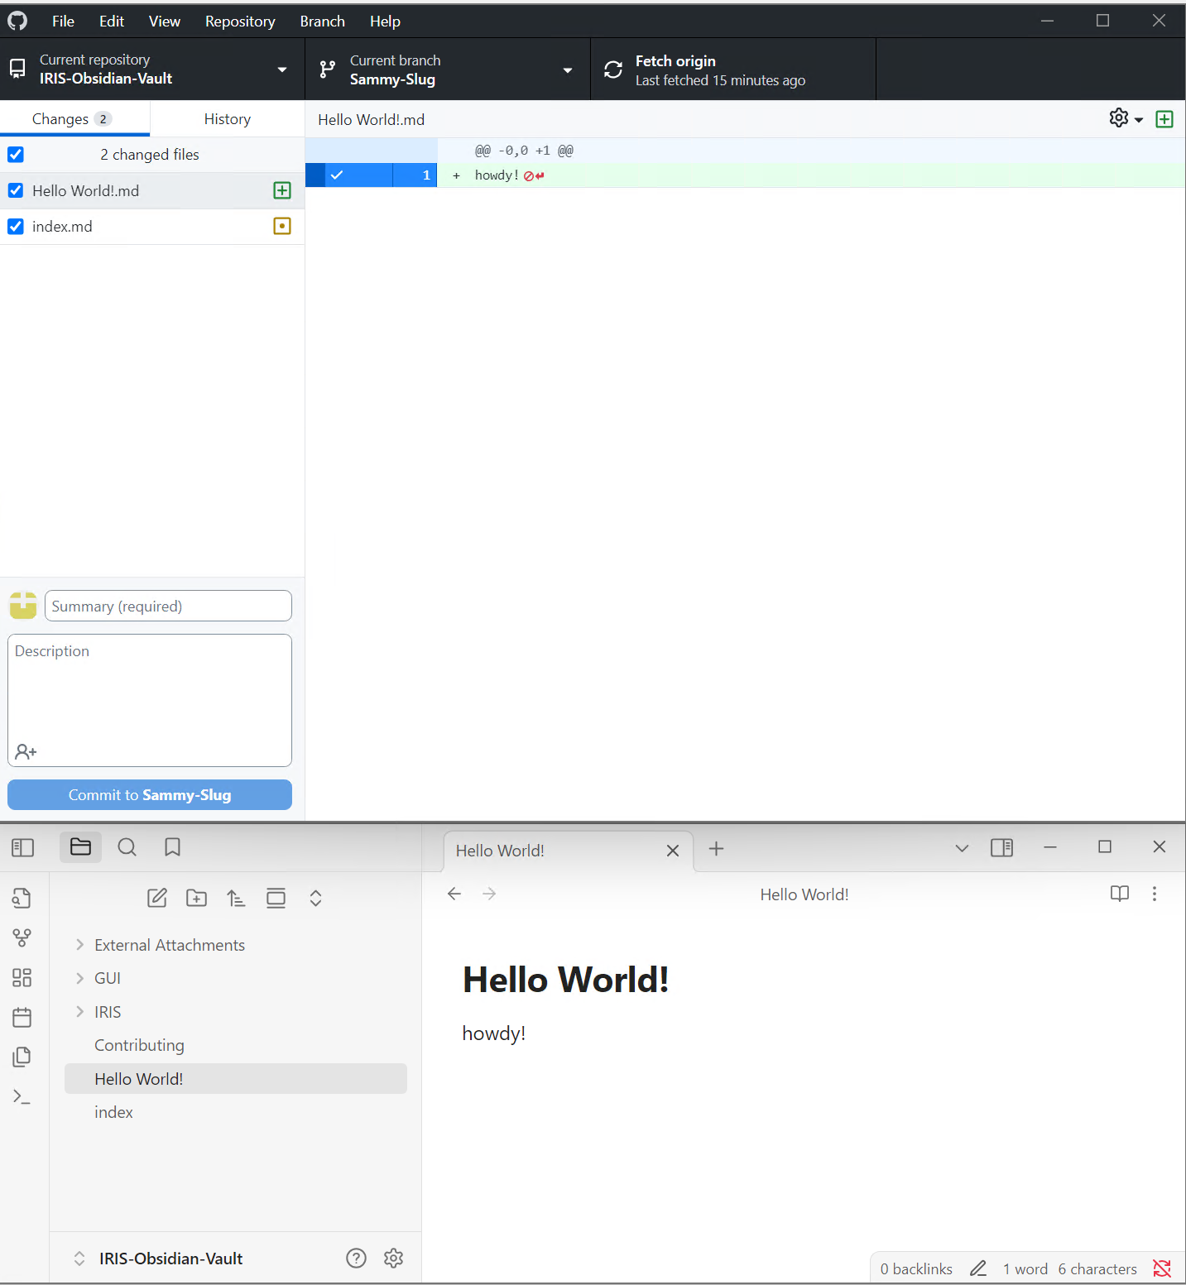Expand the Current branch Sammy-Slug dropdown

tap(448, 70)
